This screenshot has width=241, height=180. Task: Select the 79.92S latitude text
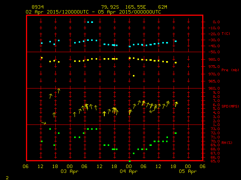click(109, 7)
